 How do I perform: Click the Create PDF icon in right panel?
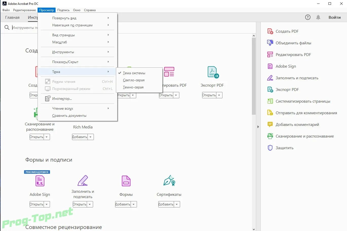click(270, 31)
